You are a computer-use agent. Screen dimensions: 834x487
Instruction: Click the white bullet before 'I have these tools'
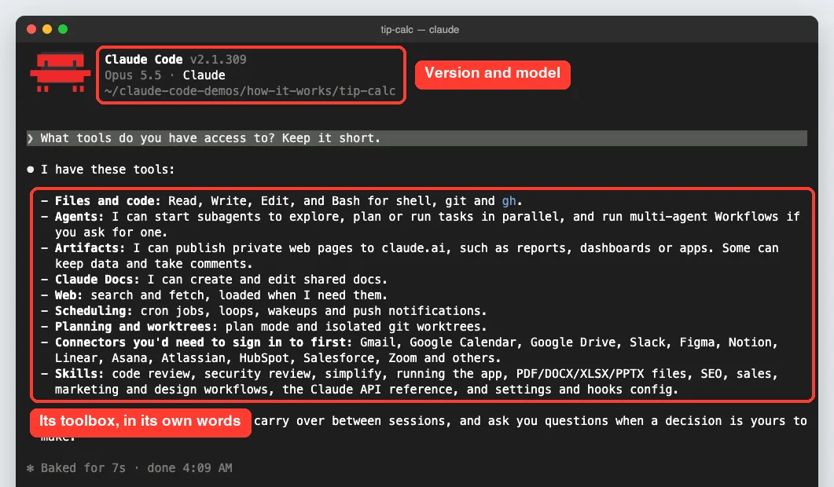(31, 170)
